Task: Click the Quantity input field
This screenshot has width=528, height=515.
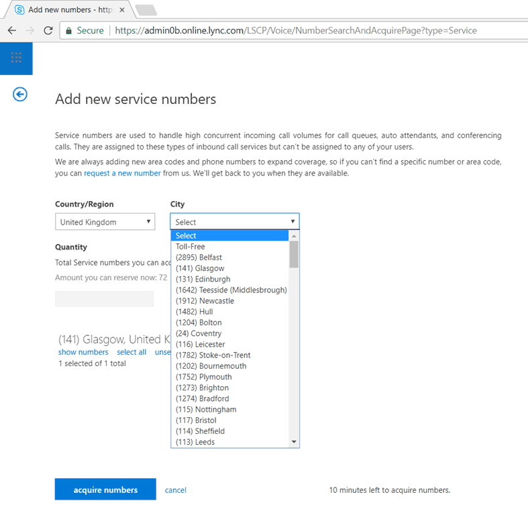Action: pos(104,299)
